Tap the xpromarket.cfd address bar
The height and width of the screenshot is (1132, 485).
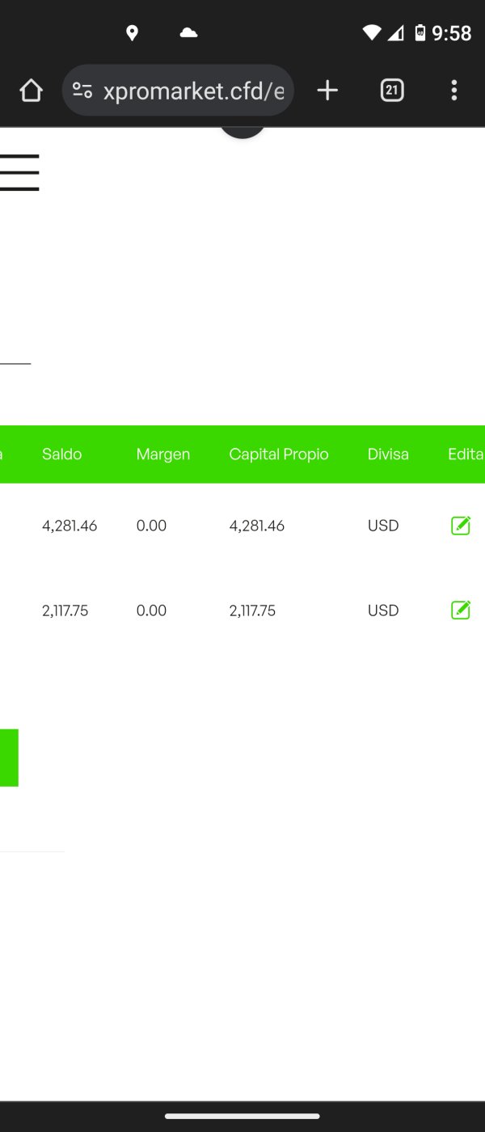[194, 91]
